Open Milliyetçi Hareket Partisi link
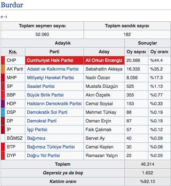 click(x=51, y=78)
